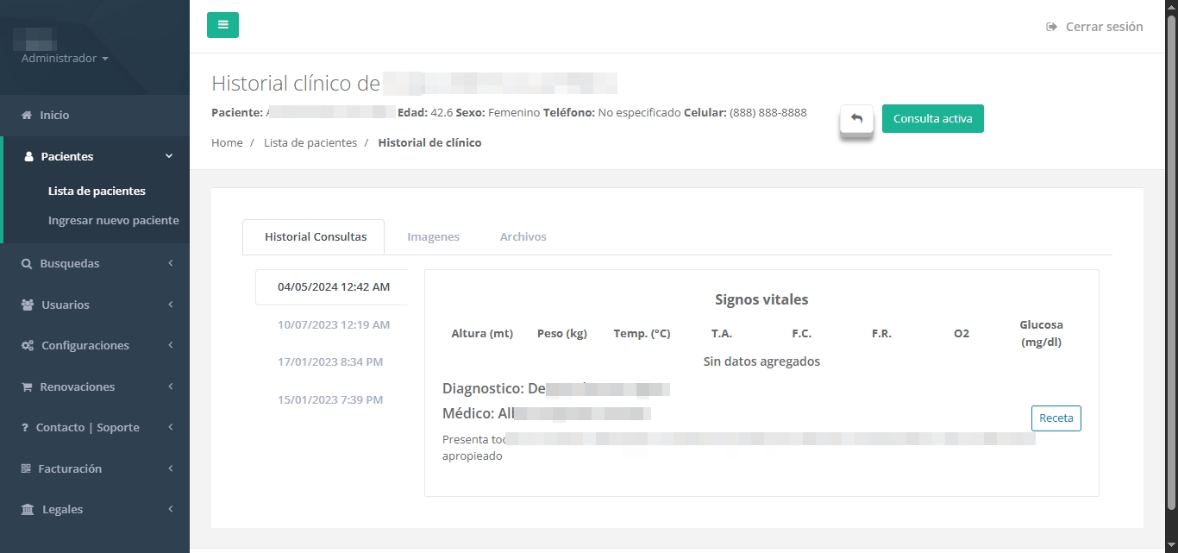Switch to the Imagenes tab
The image size is (1178, 553).
click(x=433, y=236)
